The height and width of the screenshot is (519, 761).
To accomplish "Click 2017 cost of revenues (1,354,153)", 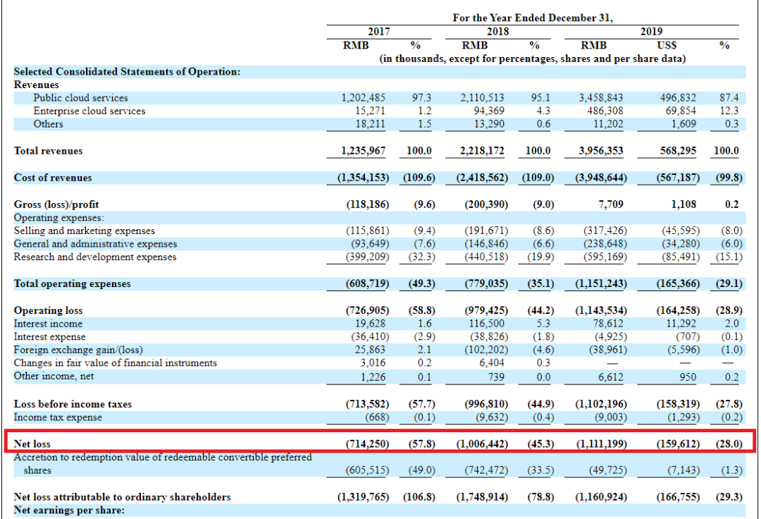I will click(364, 178).
